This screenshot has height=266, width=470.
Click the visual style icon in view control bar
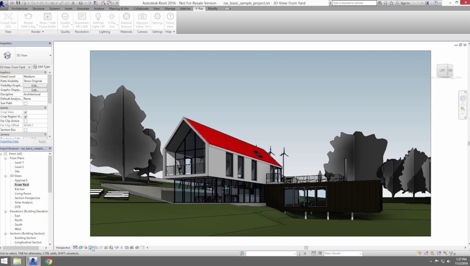(x=80, y=248)
